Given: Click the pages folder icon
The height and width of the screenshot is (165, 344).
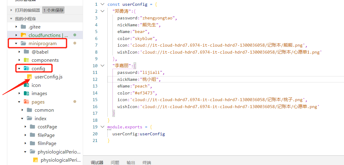Looking at the screenshot, I should point(26,102).
